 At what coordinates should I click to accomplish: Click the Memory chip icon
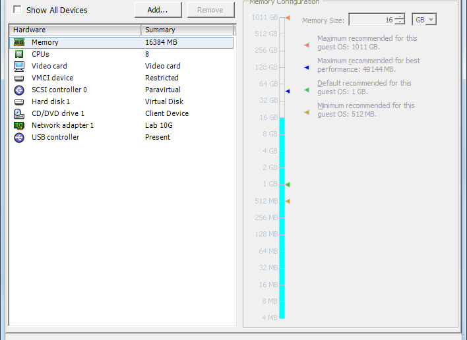point(19,42)
